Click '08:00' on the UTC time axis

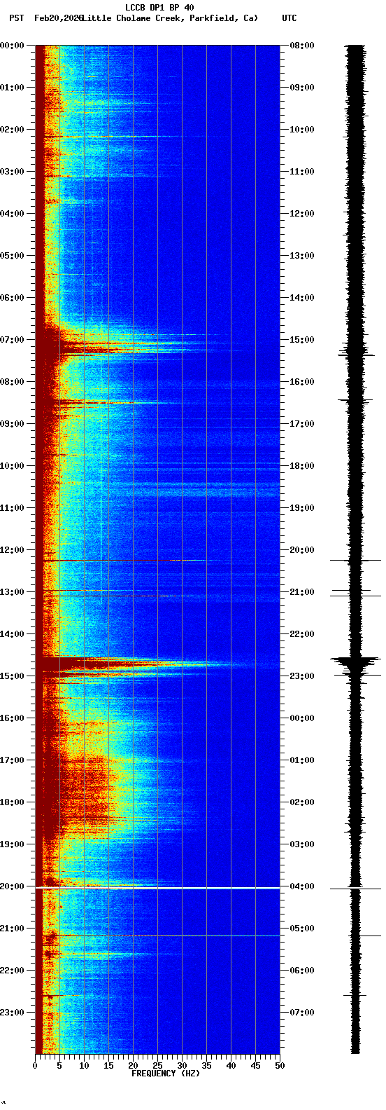click(x=302, y=46)
